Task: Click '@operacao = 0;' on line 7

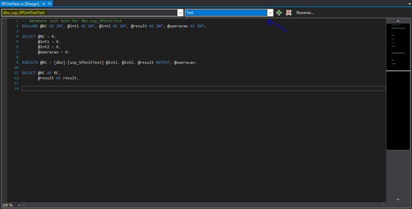Action: click(53, 52)
